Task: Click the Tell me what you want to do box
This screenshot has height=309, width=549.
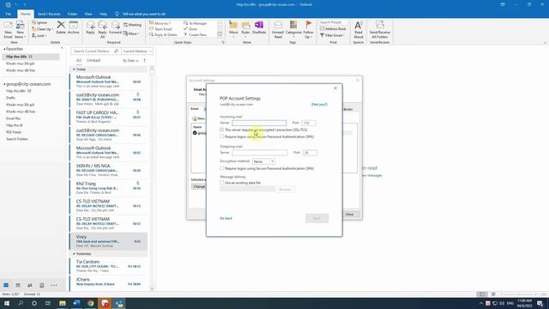Action: coord(144,14)
